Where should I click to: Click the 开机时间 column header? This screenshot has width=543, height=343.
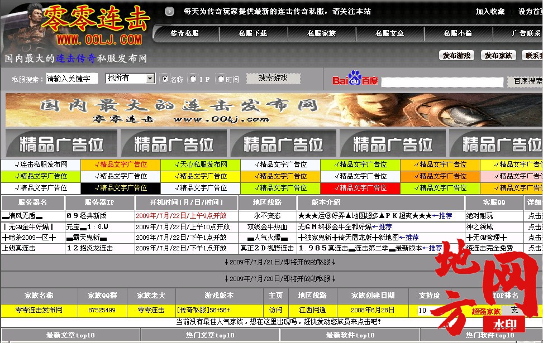[x=187, y=202]
